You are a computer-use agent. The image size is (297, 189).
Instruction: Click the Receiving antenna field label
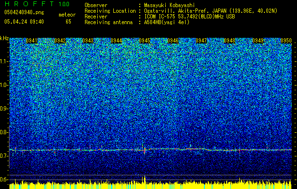pyautogui.click(x=109, y=22)
